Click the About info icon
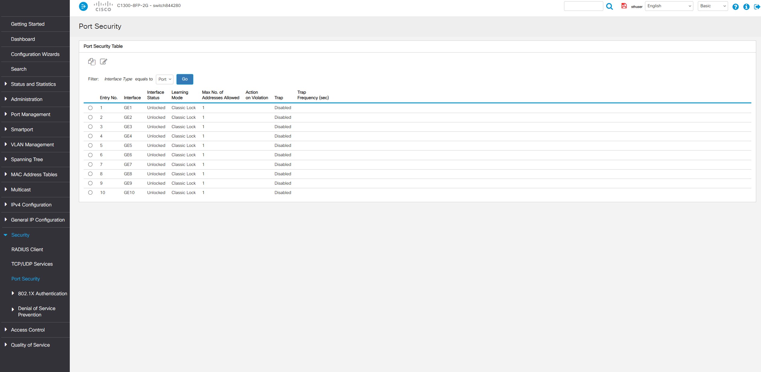 (746, 7)
